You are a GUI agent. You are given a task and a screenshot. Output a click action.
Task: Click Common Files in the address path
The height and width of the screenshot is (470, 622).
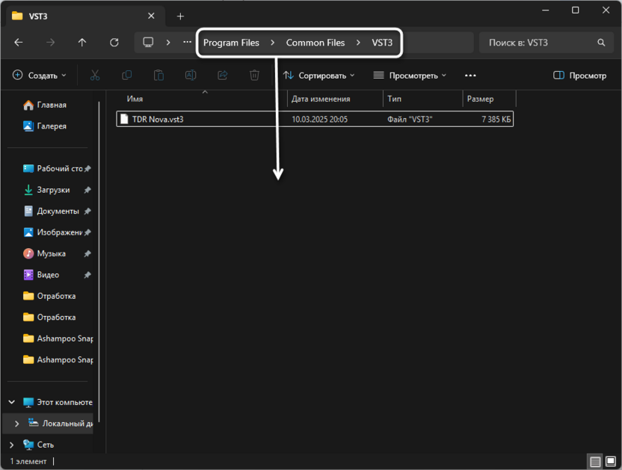(x=315, y=43)
